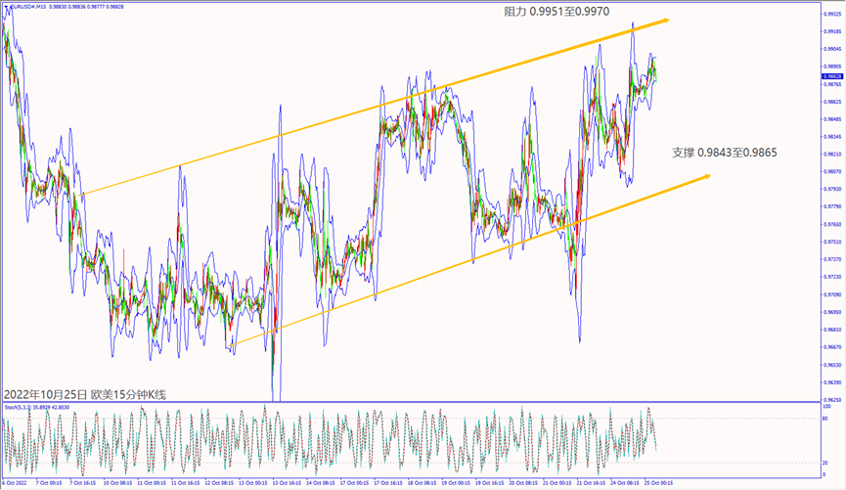Click the 0.96250 price axis label
This screenshot has width=846, height=490.
[833, 399]
